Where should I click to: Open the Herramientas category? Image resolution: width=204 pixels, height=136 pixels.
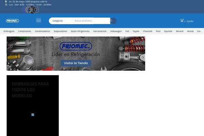pyautogui.click(x=100, y=31)
